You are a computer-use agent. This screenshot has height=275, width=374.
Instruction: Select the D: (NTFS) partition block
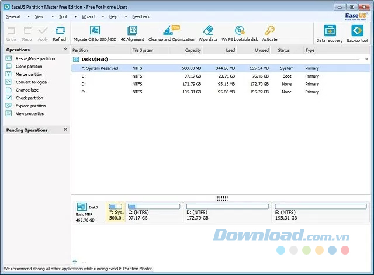click(x=227, y=212)
